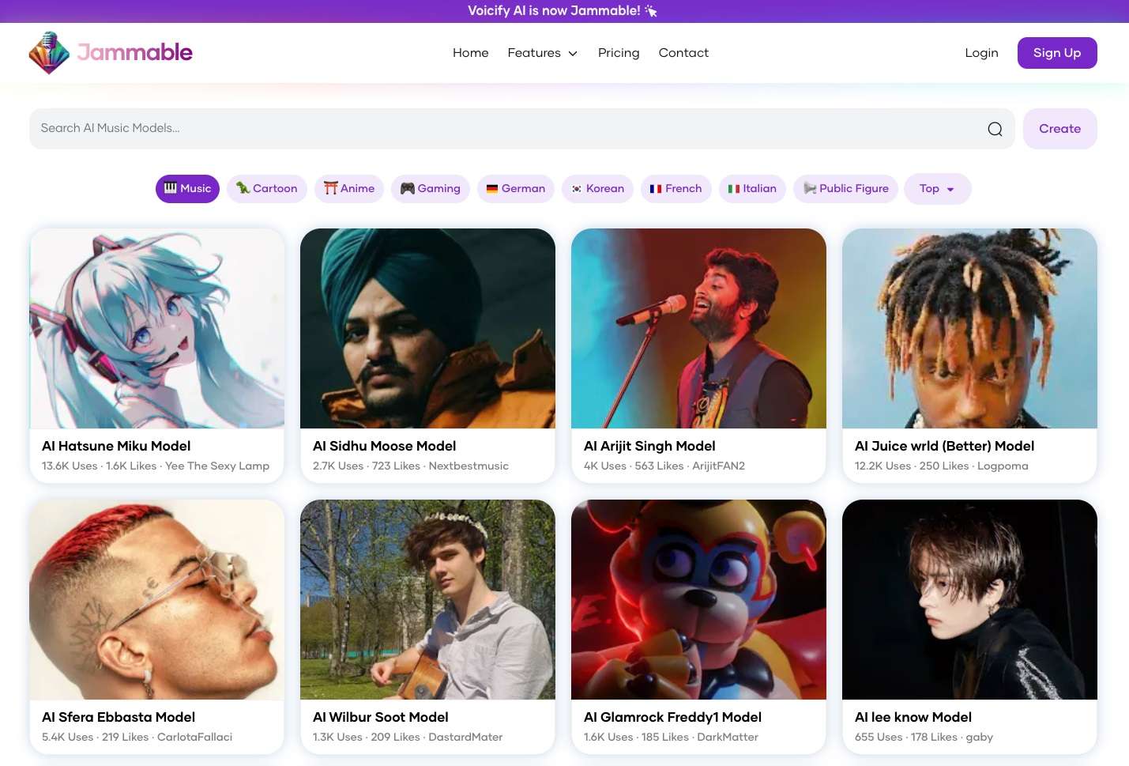Expand the Features menu chevron
The image size is (1129, 766).
tap(573, 54)
